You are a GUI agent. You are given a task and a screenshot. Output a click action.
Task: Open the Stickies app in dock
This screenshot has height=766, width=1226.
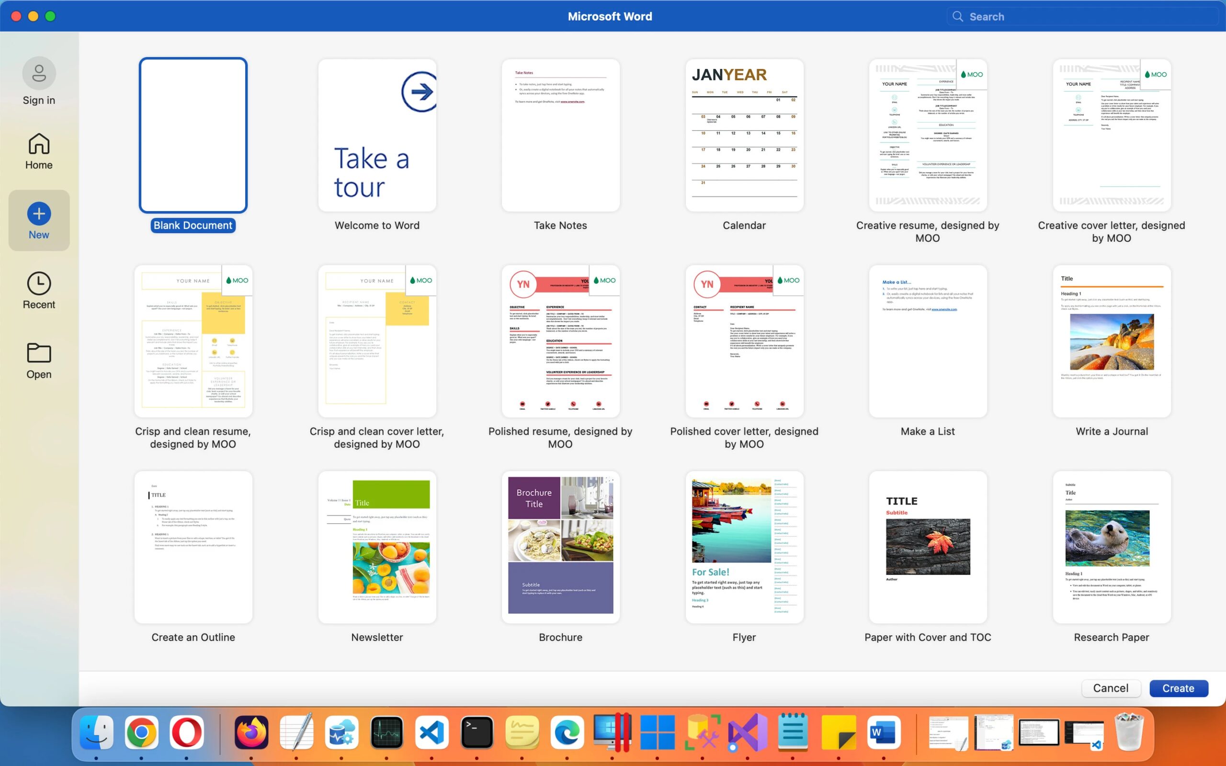tap(522, 732)
